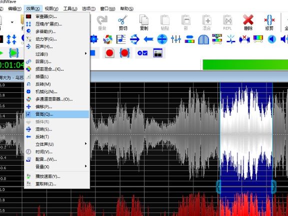Viewport: 288px width, 216px height.
Task: Choose 回音(J)... effect in menu
Action: coord(57,61)
